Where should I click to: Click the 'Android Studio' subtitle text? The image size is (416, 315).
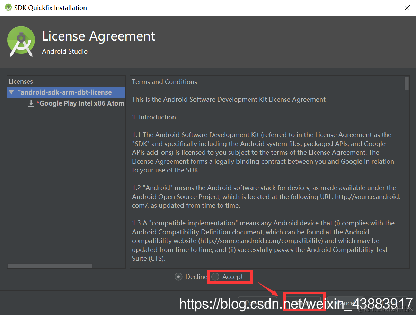pyautogui.click(x=65, y=51)
